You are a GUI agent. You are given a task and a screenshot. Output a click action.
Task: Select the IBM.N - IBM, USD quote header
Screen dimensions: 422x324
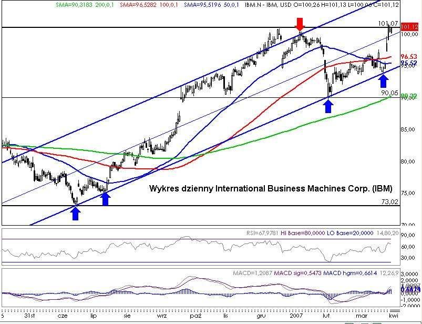322,5
